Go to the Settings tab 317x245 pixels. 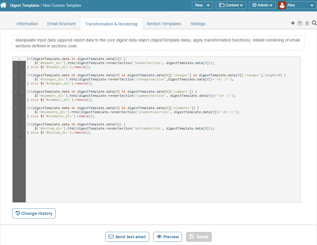(198, 24)
